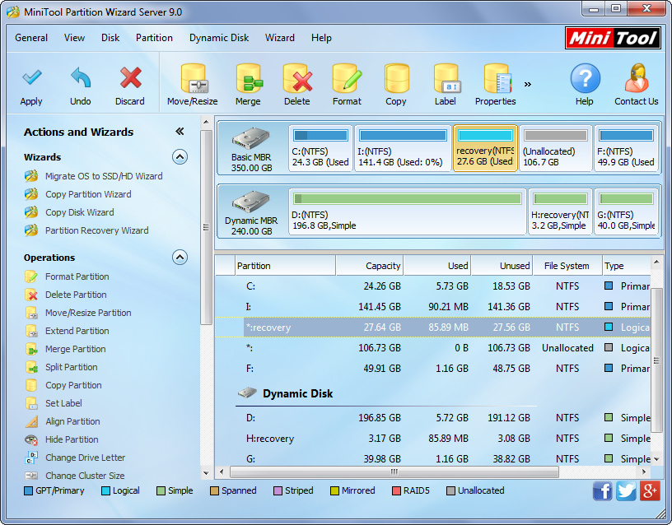The height and width of the screenshot is (525, 672).
Task: Choose Copy Partition operation
Action: pos(63,385)
